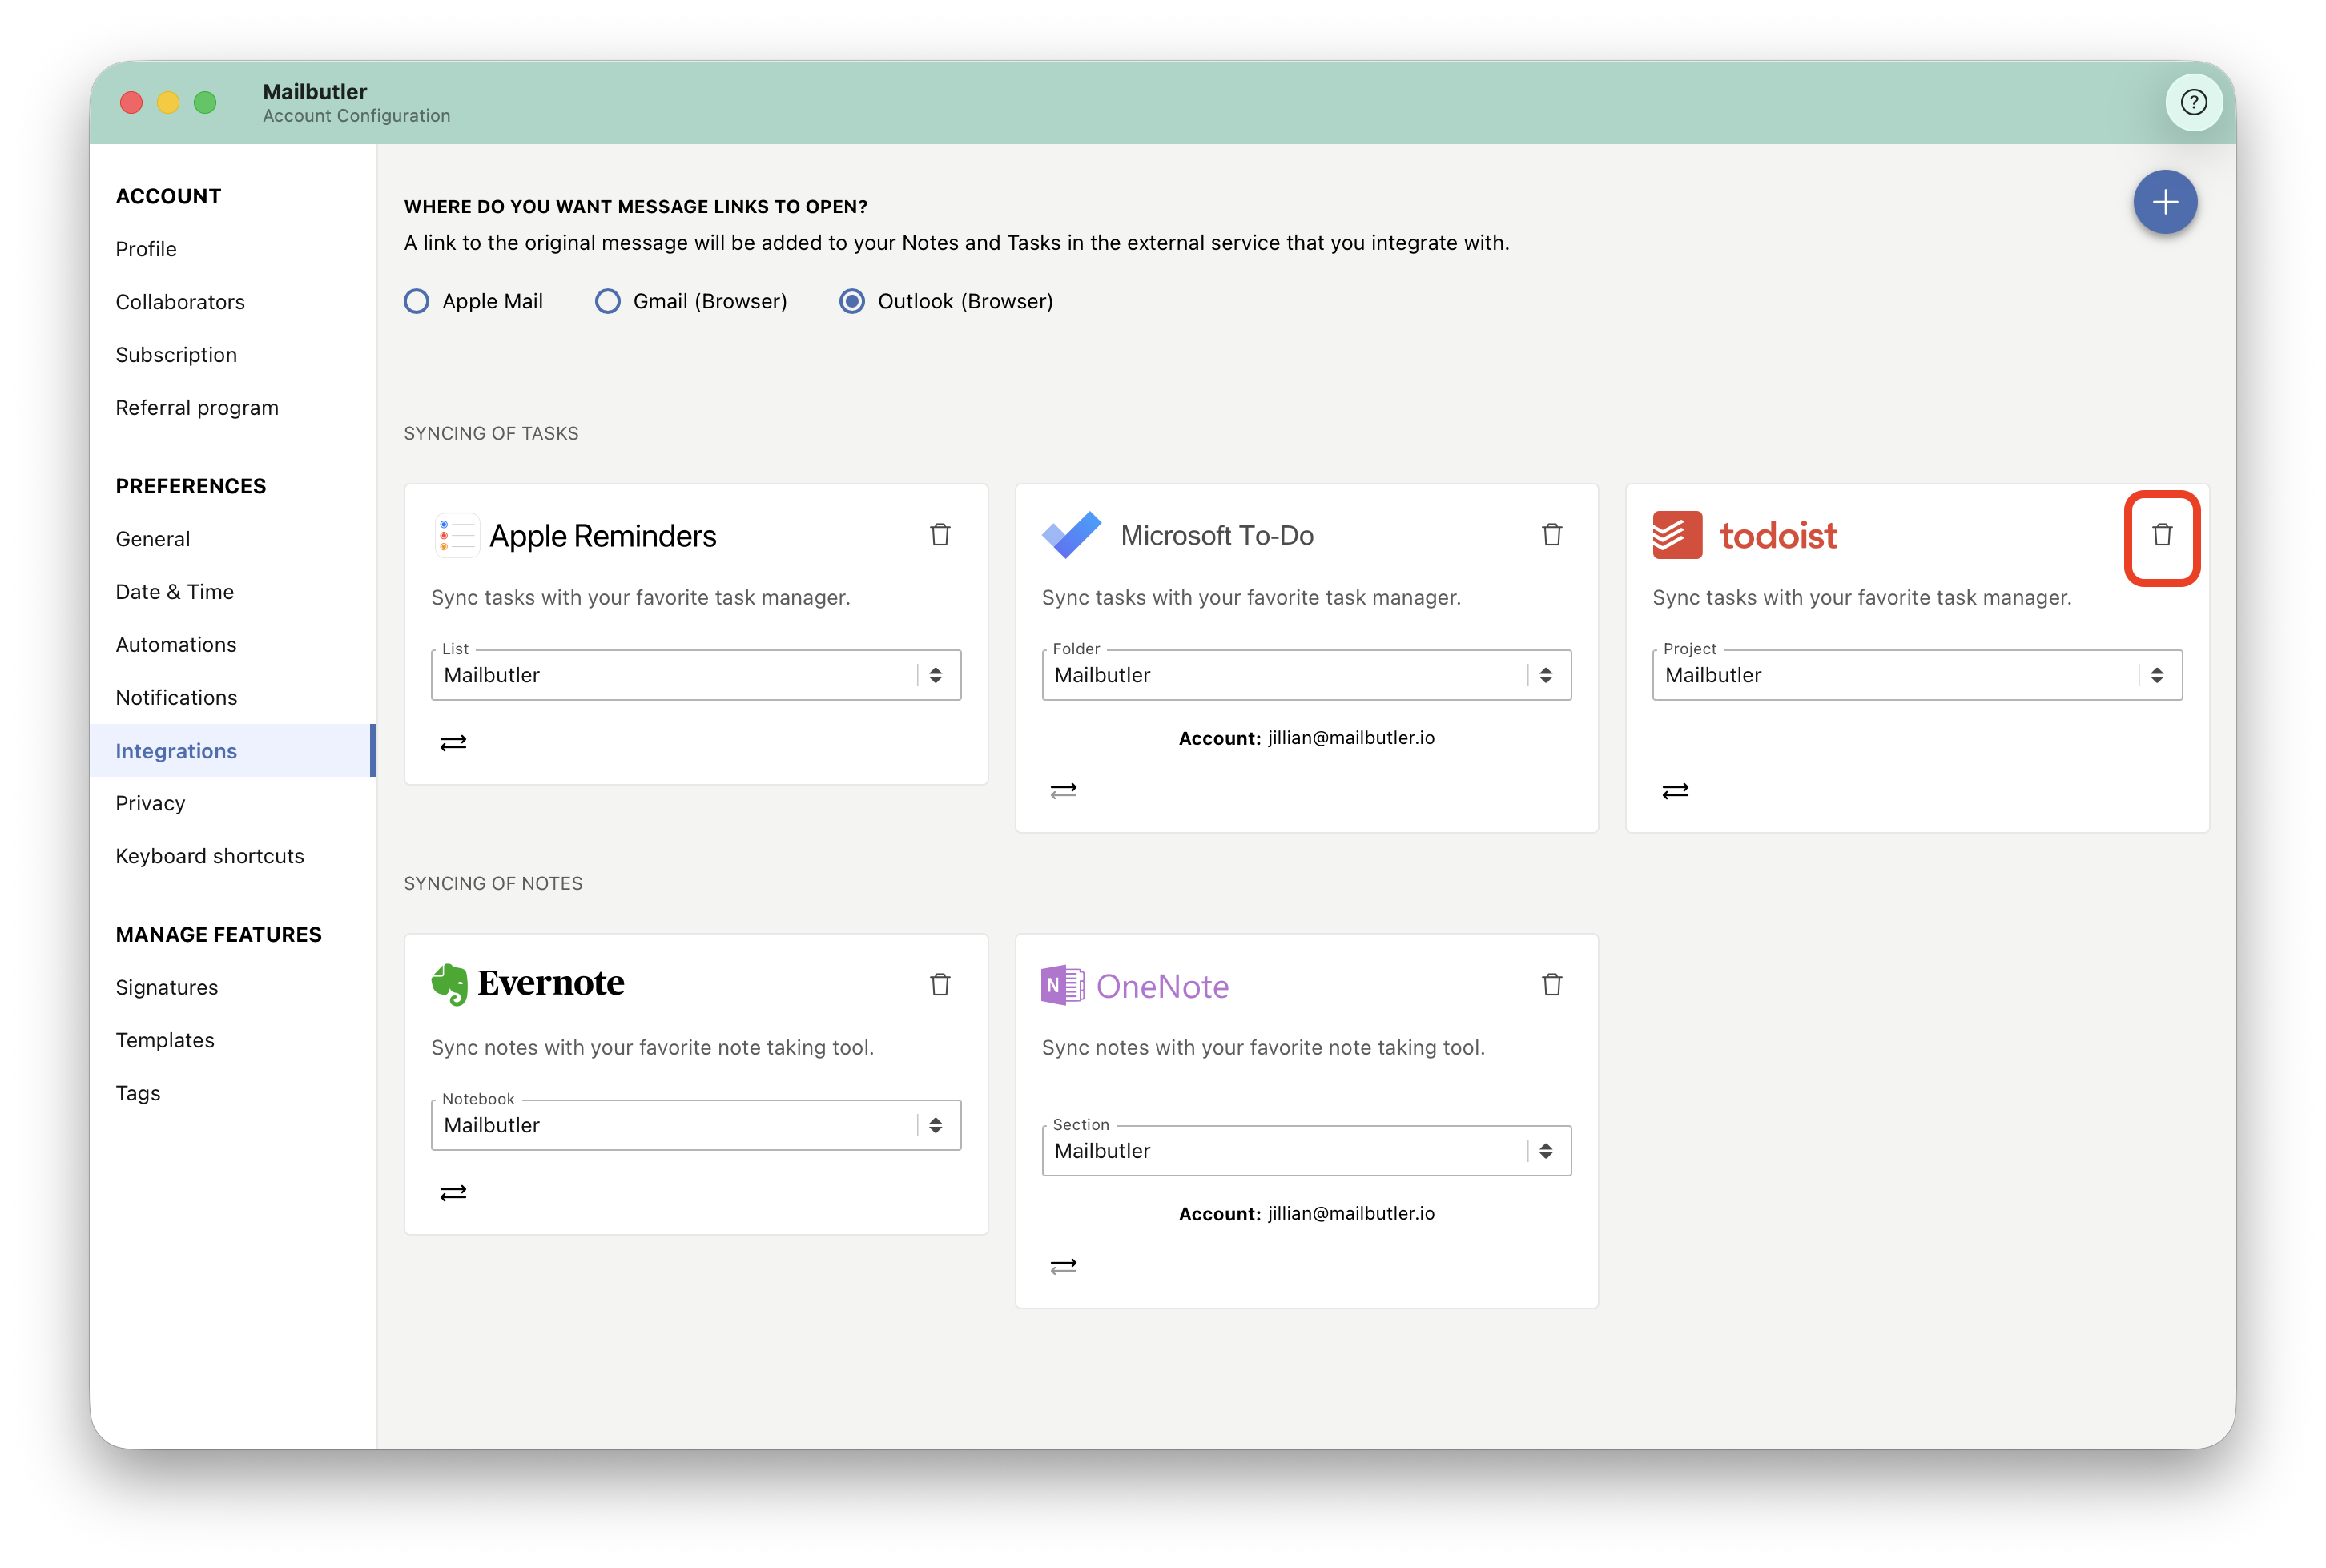Click the macOS green fullscreen button
Viewport: 2326px width, 1568px height.
pyautogui.click(x=205, y=102)
